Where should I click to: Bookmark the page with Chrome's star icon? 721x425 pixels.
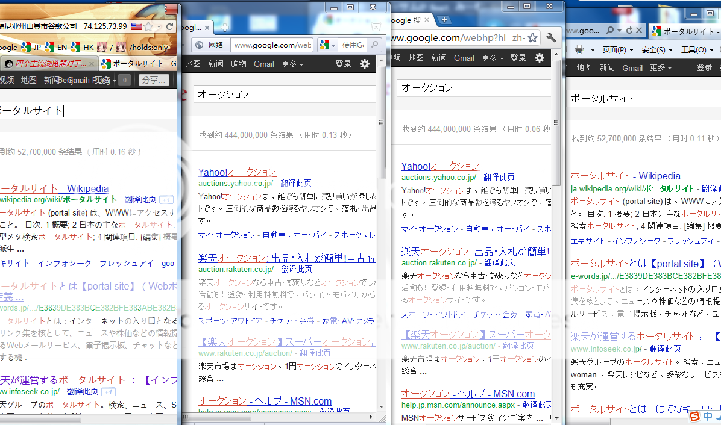tap(532, 38)
